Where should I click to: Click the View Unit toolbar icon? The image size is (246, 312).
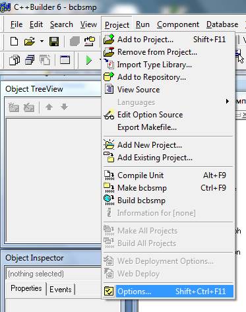[15, 60]
